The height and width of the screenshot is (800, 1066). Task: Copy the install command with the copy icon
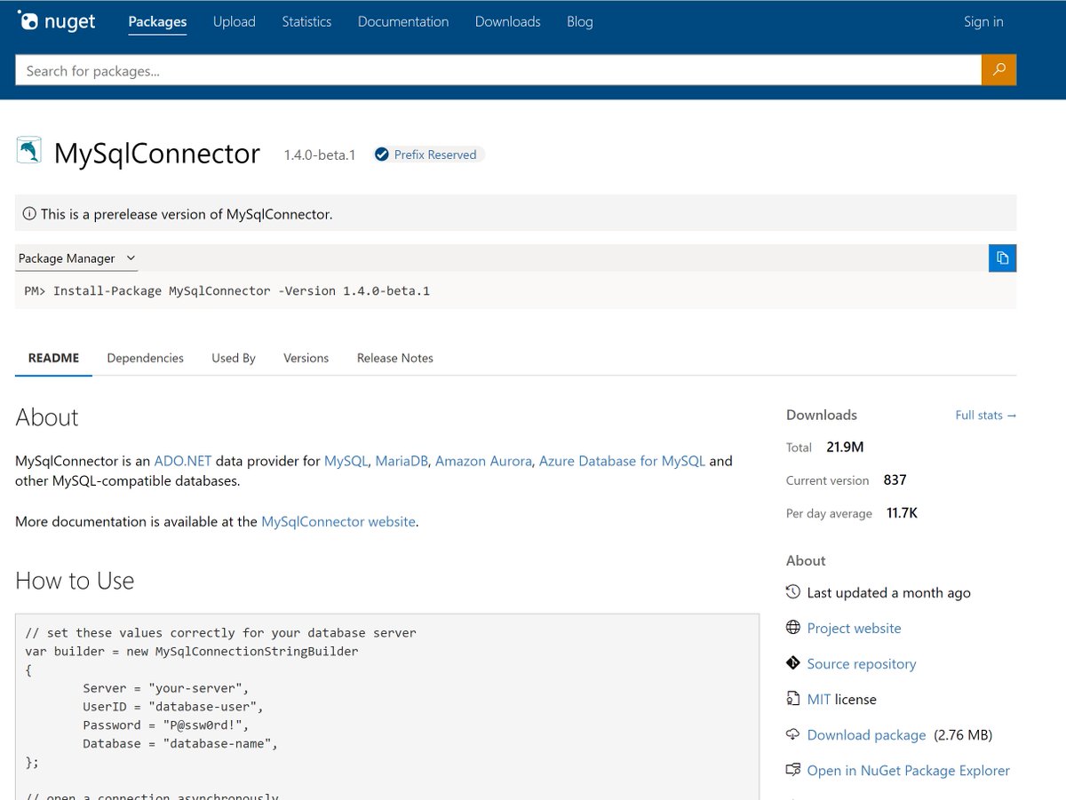[x=1002, y=257]
